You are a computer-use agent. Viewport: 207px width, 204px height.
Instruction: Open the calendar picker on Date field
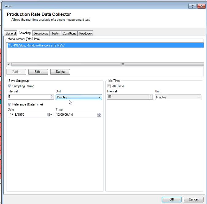(x=48, y=115)
